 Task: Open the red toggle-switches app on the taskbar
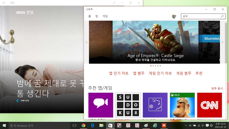(119, 125)
